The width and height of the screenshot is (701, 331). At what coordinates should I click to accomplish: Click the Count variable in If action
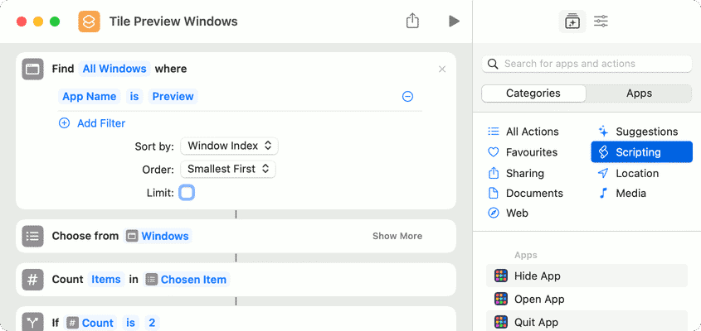coord(90,323)
